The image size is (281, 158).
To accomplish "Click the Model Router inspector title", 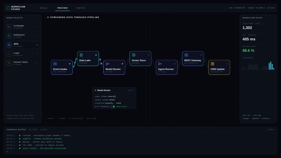I will coord(104,90).
